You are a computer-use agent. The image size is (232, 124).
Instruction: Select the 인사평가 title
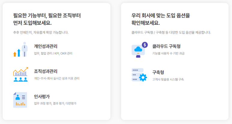point(42,96)
